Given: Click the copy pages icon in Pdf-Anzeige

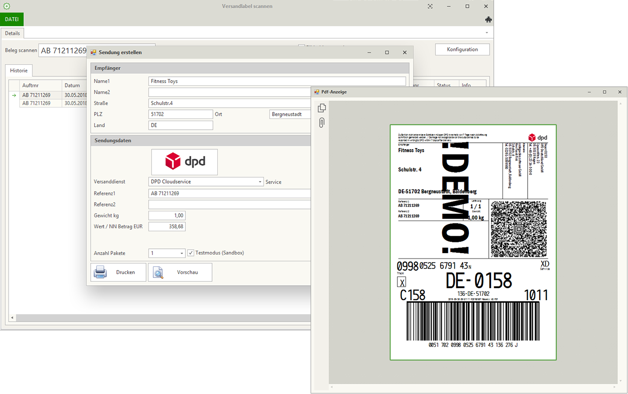Looking at the screenshot, I should pos(321,108).
